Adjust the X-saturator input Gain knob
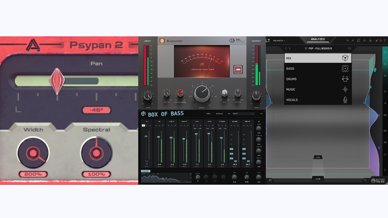 tap(148, 96)
